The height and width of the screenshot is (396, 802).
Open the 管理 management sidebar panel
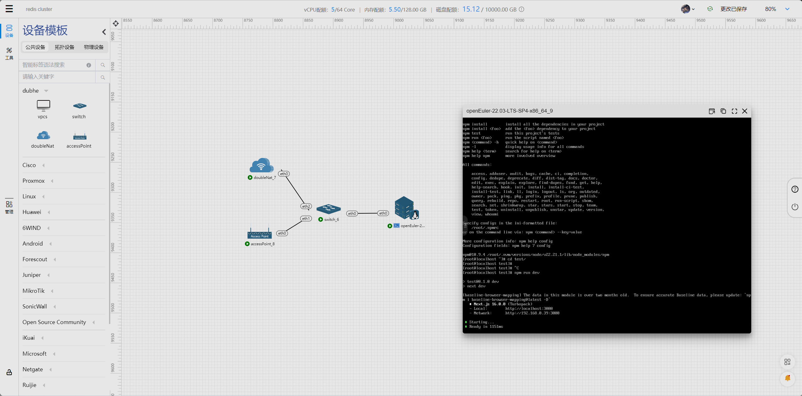(9, 207)
